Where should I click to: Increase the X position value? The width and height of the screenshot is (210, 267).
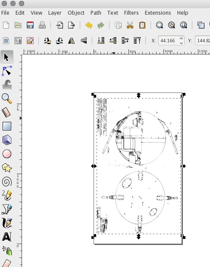click(x=181, y=38)
